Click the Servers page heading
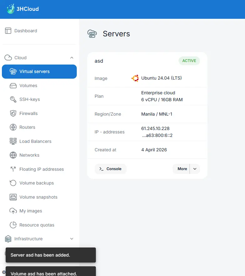 (116, 34)
